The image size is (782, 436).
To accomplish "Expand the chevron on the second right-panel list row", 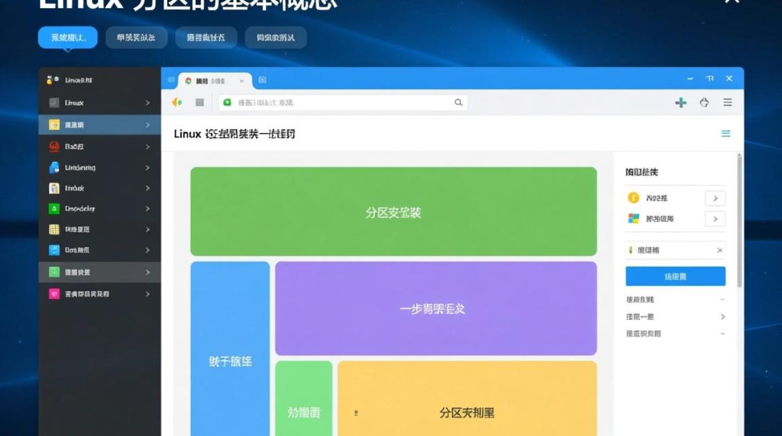I will tap(716, 219).
